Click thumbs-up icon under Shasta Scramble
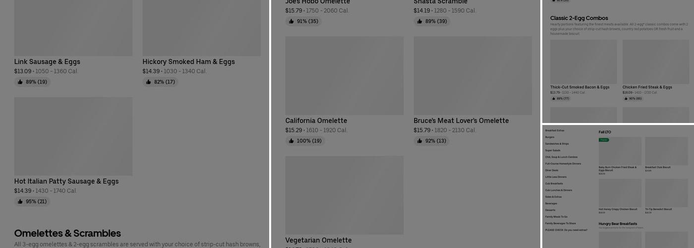The image size is (694, 248). click(420, 21)
